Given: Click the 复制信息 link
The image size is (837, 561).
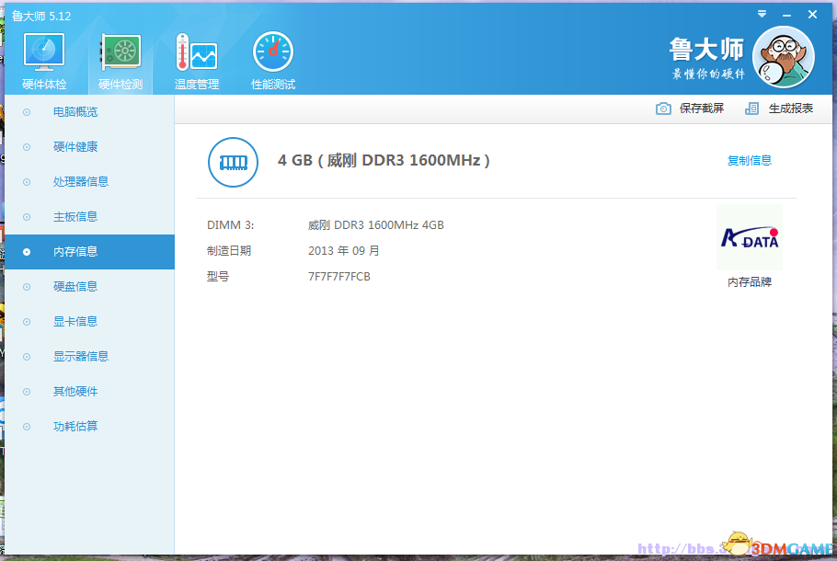Looking at the screenshot, I should [x=749, y=161].
